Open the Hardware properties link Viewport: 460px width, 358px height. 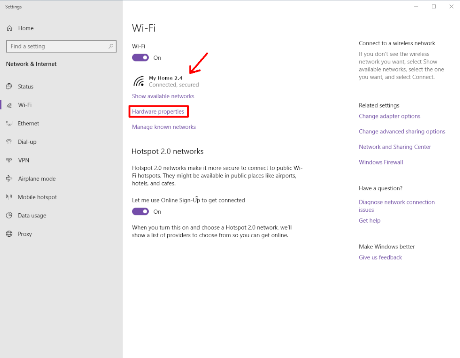point(158,112)
